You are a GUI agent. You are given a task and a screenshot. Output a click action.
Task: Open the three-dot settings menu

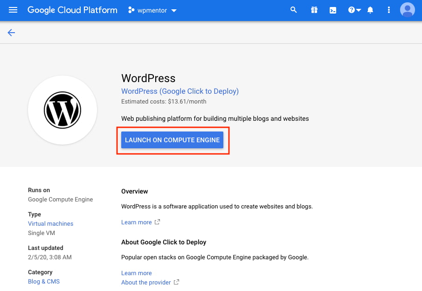point(388,10)
